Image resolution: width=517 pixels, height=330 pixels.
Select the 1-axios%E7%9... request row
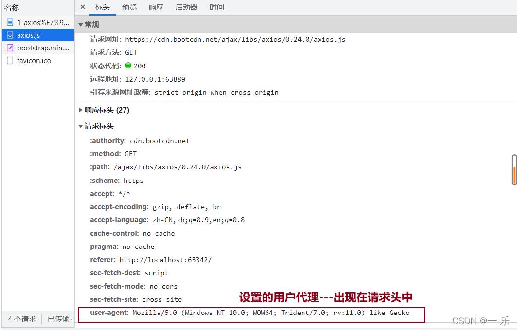pyautogui.click(x=38, y=22)
